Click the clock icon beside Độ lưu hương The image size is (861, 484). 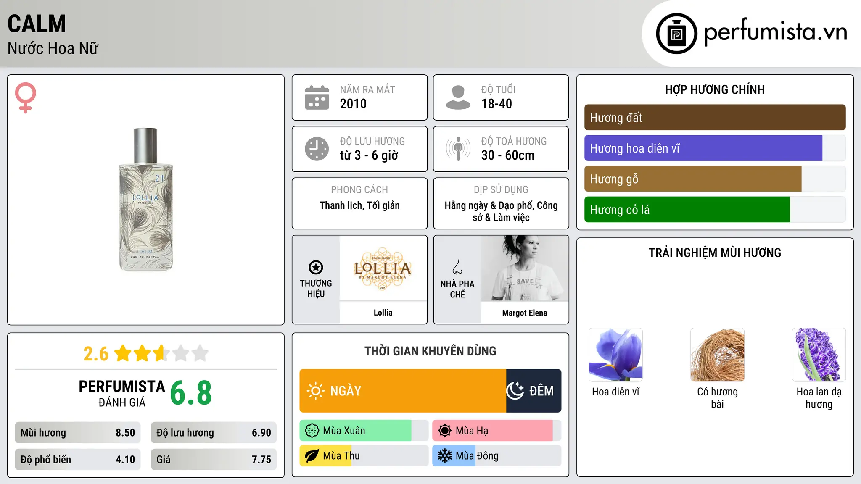click(x=317, y=149)
